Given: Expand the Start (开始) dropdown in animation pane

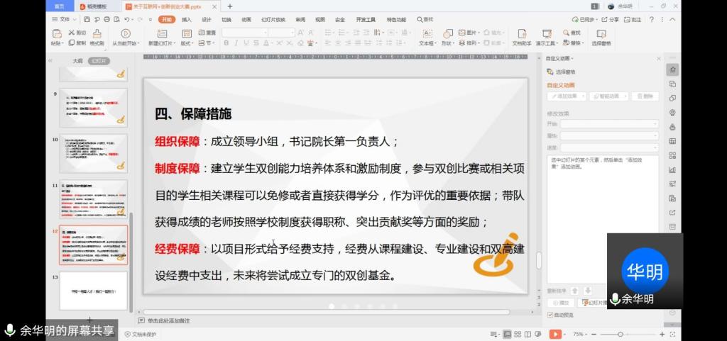Looking at the screenshot, I should pyautogui.click(x=609, y=124).
